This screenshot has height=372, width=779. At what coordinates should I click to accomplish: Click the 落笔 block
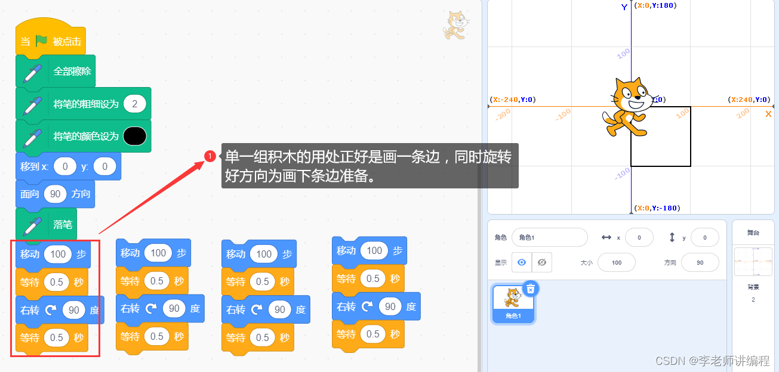(46, 224)
